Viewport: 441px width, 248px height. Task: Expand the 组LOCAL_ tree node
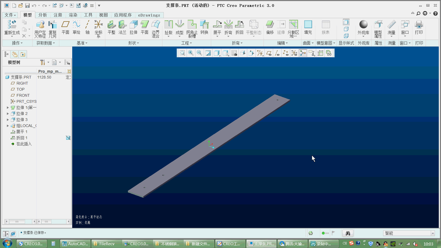[8, 126]
